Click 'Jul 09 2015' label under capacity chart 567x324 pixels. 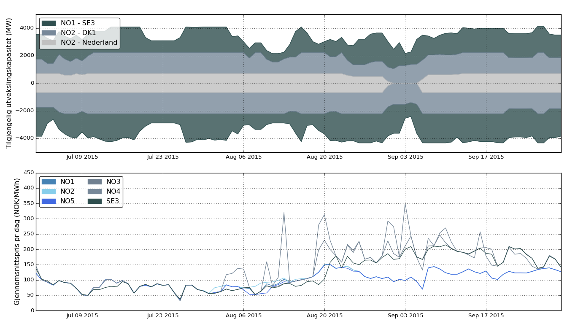(x=82, y=157)
